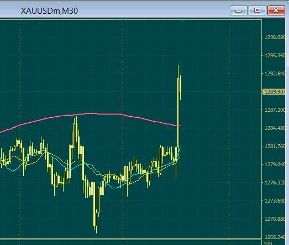The height and width of the screenshot is (245, 289).
Task: Click price scale label 1287.200
Action: click(275, 110)
